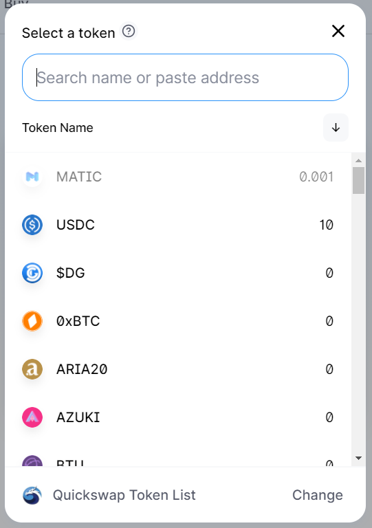Click the help question mark icon
372x528 pixels.
tap(129, 32)
